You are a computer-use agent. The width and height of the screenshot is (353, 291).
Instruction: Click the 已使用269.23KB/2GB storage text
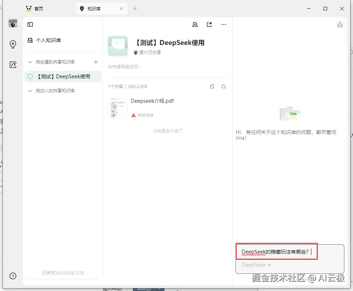[63, 273]
